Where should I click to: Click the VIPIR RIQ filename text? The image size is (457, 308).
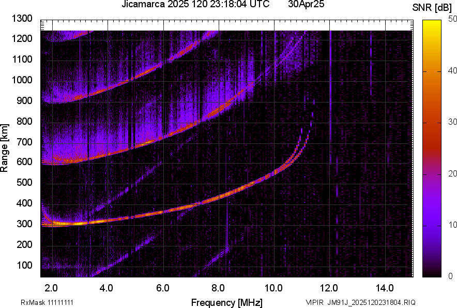[360, 302]
